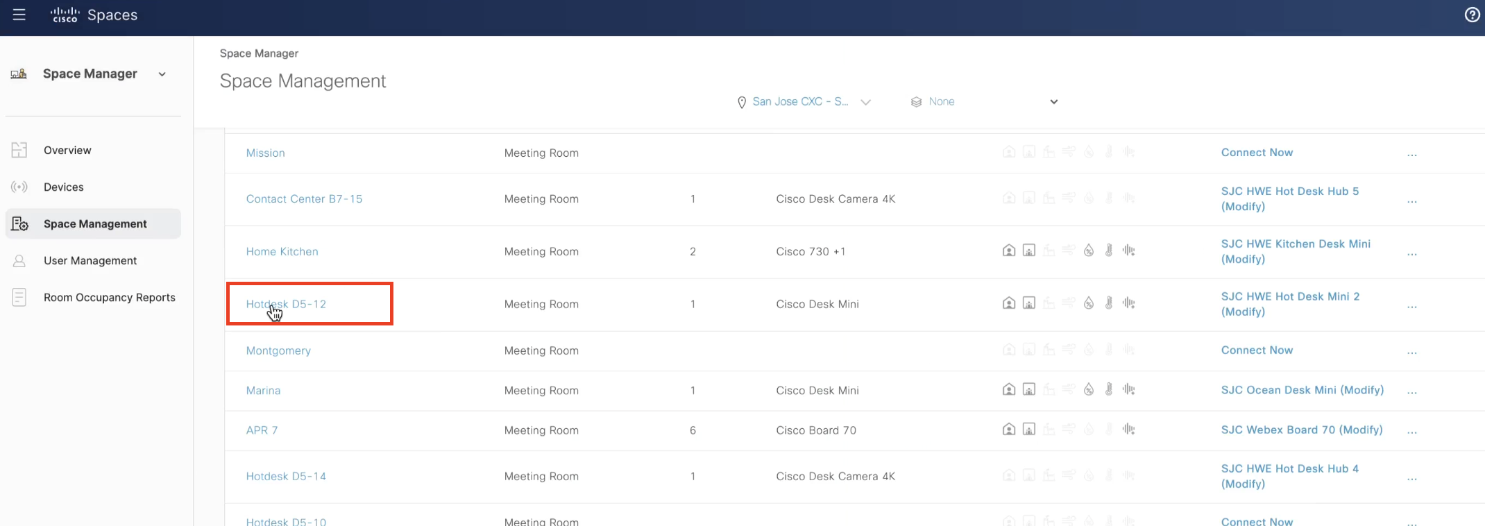Viewport: 1485px width, 526px height.
Task: Open the None layer filter dropdown
Action: click(984, 101)
